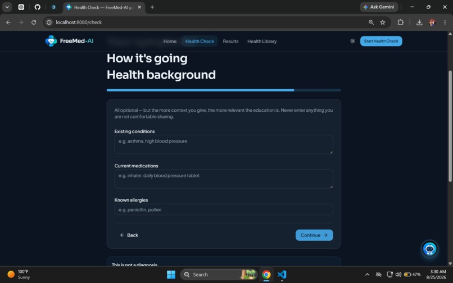Bookmark this page with star icon

pos(383,22)
